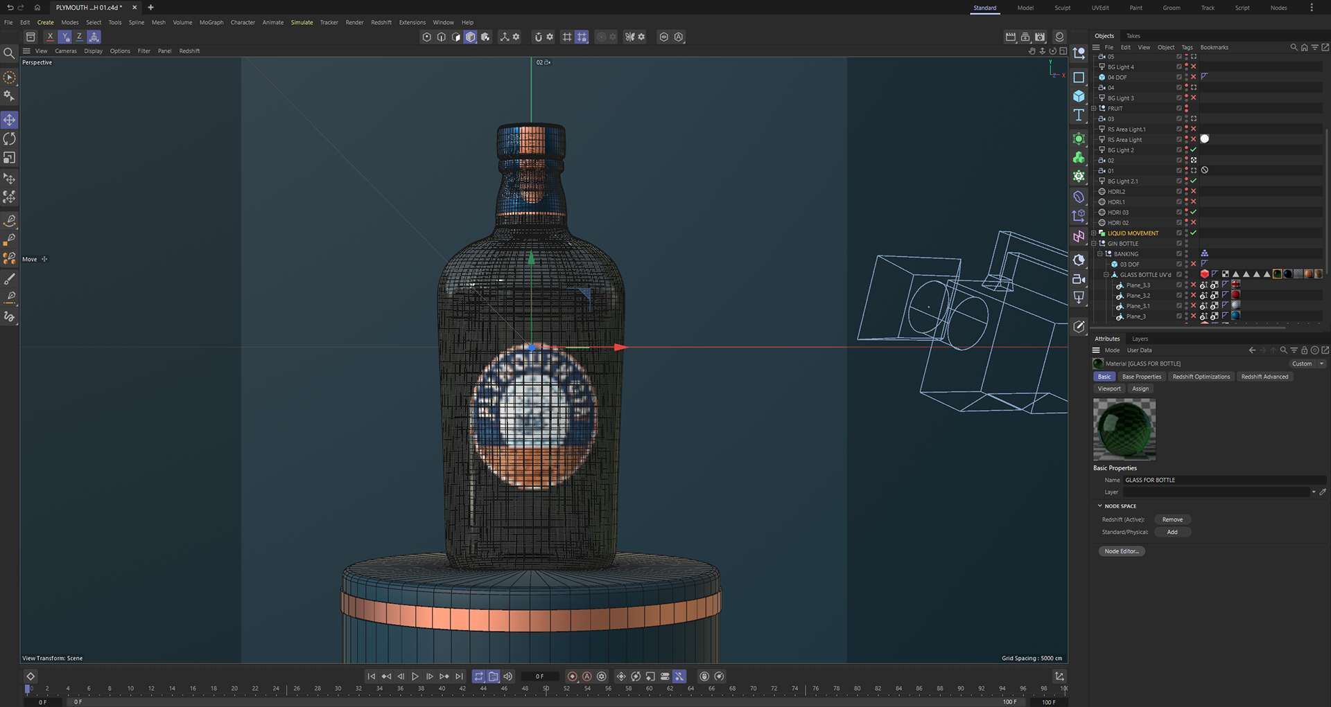Click red material tag on Plane_3.2

coord(1235,295)
